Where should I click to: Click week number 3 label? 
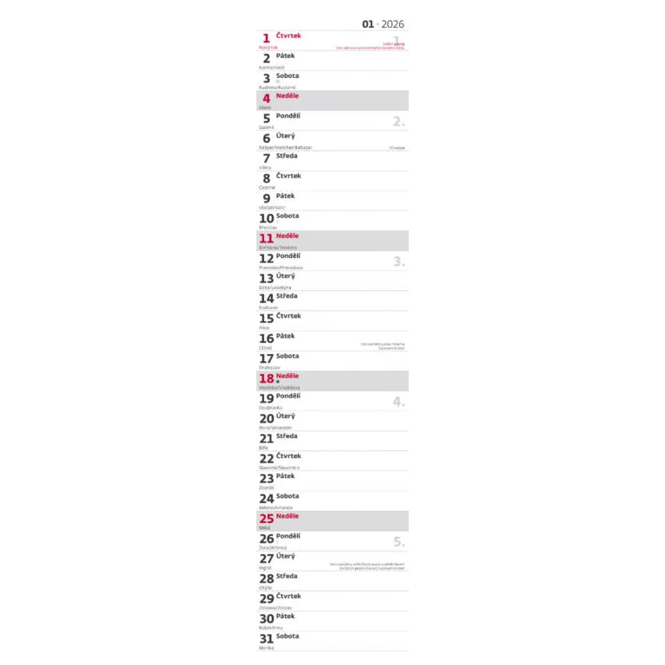398,261
